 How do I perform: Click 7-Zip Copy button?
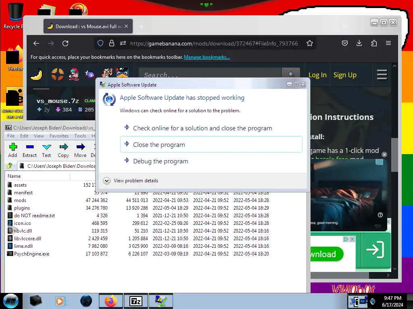pyautogui.click(x=63, y=150)
